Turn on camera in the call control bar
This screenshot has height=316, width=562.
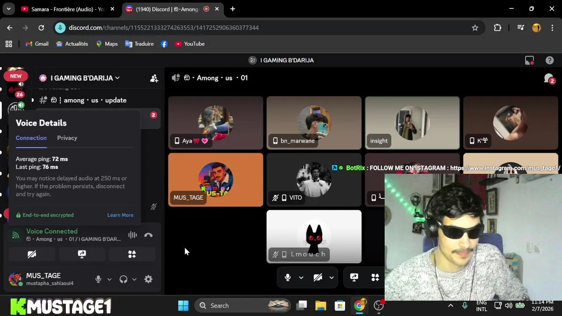pos(318,277)
